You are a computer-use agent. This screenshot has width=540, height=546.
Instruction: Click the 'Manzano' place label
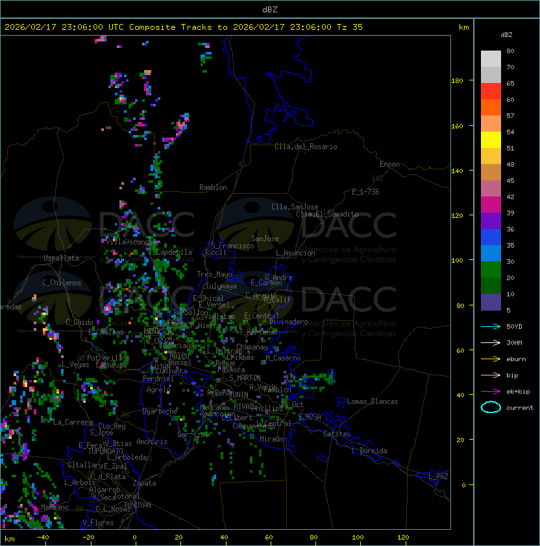55,507
